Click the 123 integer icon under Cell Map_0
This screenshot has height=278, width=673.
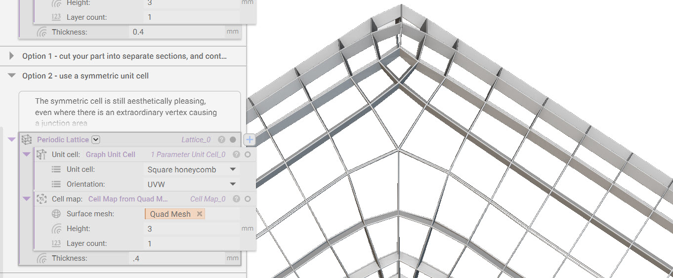tap(56, 243)
